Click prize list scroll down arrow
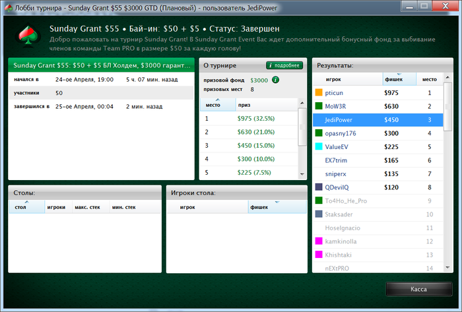This screenshot has height=312, width=462. (x=302, y=174)
